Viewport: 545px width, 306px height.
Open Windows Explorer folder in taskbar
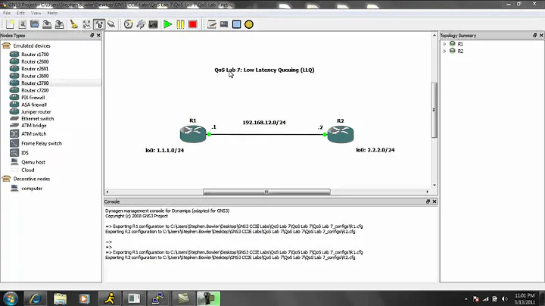(x=60, y=298)
